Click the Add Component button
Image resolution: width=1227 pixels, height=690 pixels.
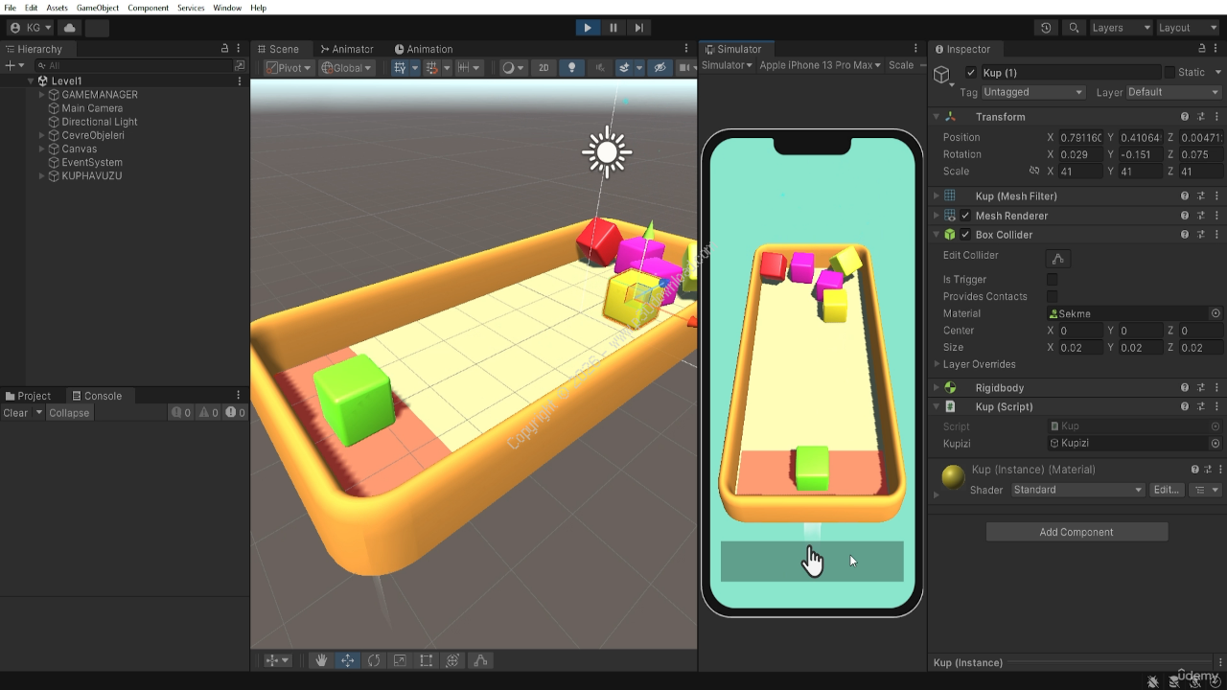tap(1077, 532)
